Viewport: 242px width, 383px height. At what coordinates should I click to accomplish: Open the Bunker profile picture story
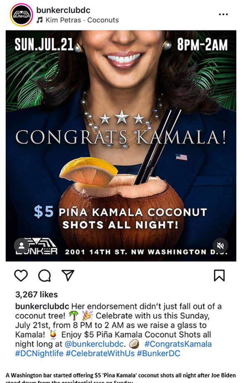coord(21,15)
